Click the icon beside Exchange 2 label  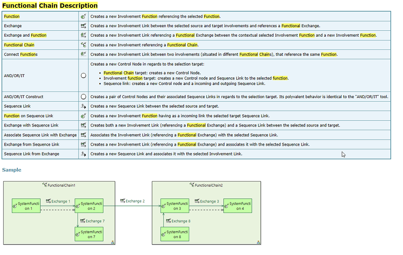[x=123, y=200]
